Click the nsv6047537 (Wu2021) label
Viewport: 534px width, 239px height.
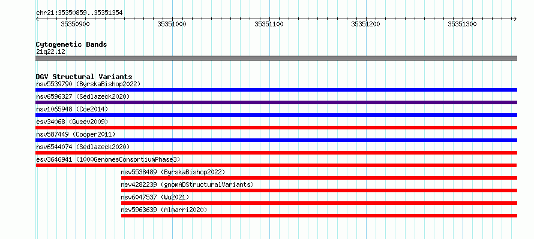(155, 197)
